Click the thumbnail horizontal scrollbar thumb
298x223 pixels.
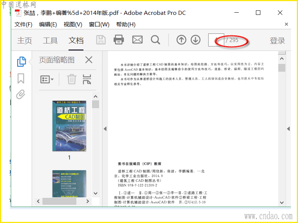(59, 201)
